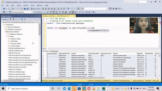
Task: Pin the Object Explorer panel
Action: pyautogui.click(x=37, y=16)
